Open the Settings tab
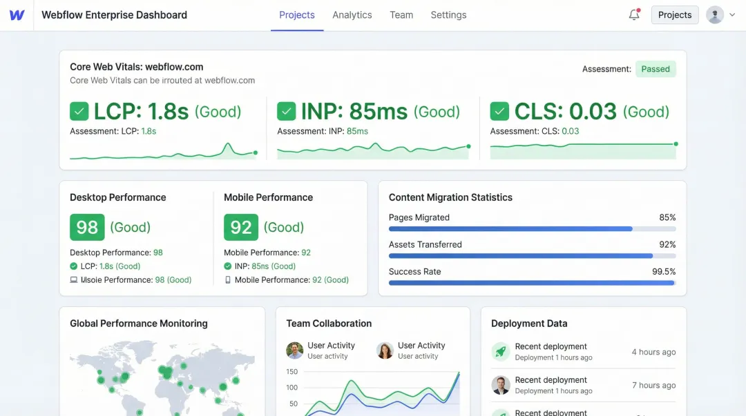This screenshot has height=416, width=746. (448, 15)
